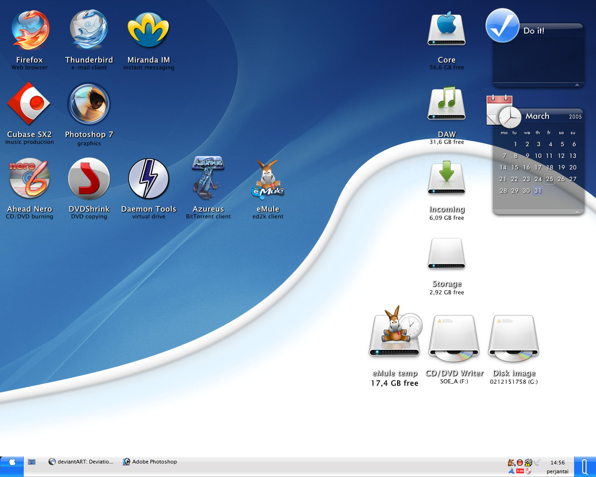
Task: Launch Cubase SX2 music production
Action: coord(29,103)
